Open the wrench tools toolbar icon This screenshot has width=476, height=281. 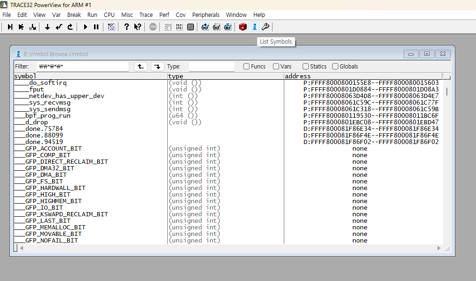coord(265,27)
